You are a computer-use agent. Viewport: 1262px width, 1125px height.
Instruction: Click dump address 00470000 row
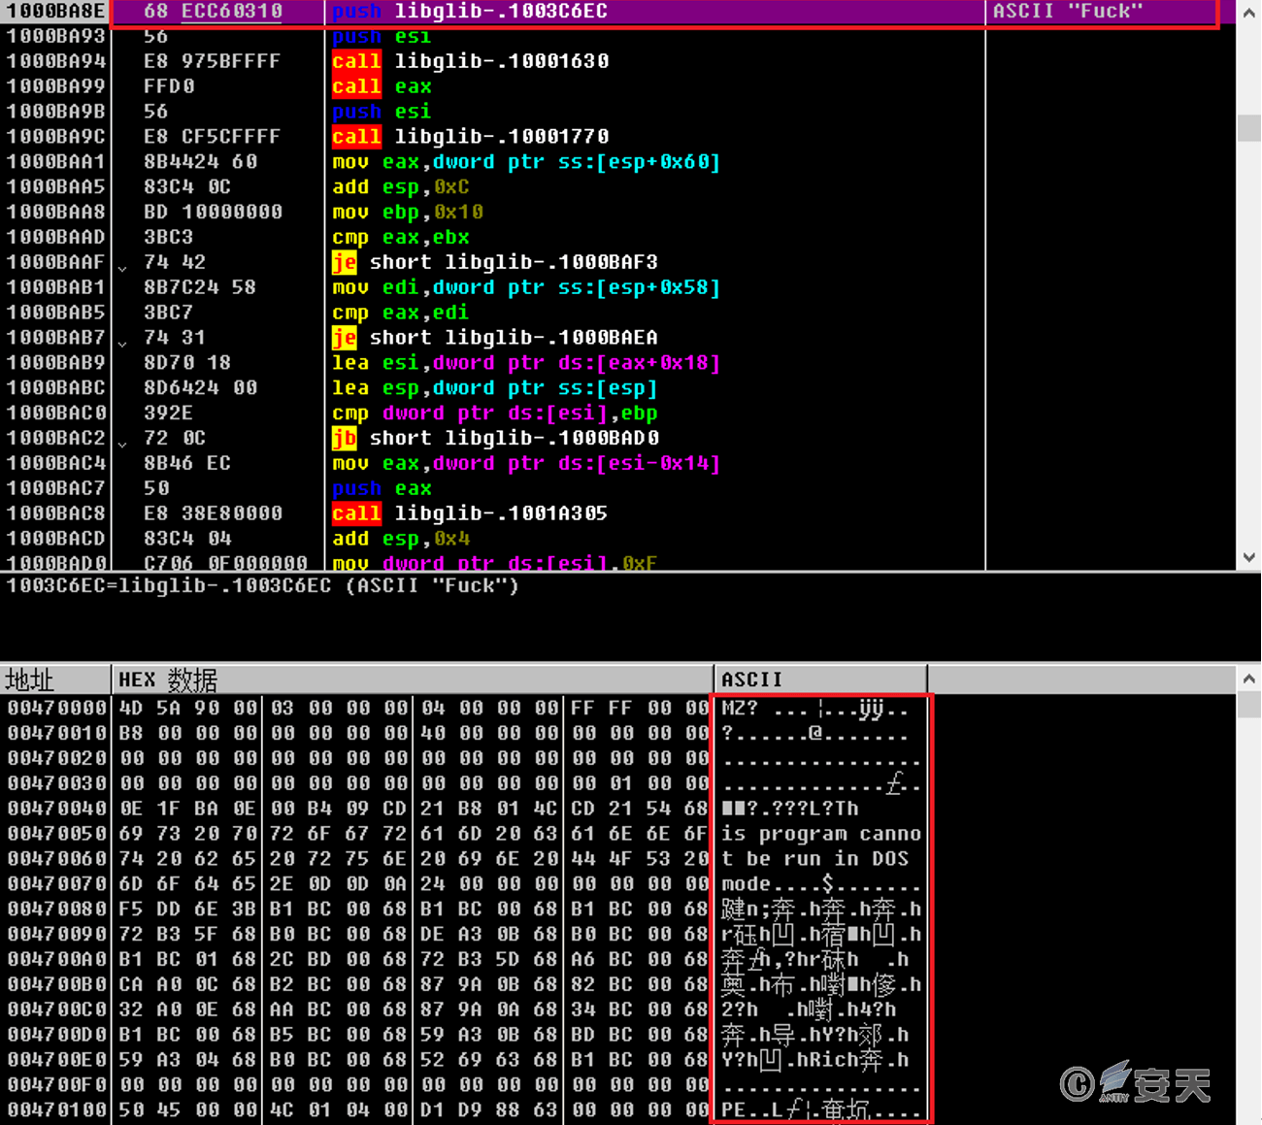point(56,709)
